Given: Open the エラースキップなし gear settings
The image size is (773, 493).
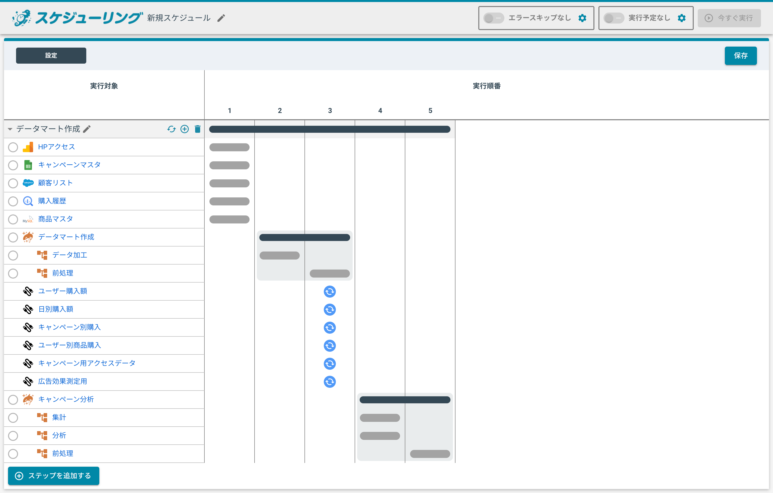Looking at the screenshot, I should point(582,18).
